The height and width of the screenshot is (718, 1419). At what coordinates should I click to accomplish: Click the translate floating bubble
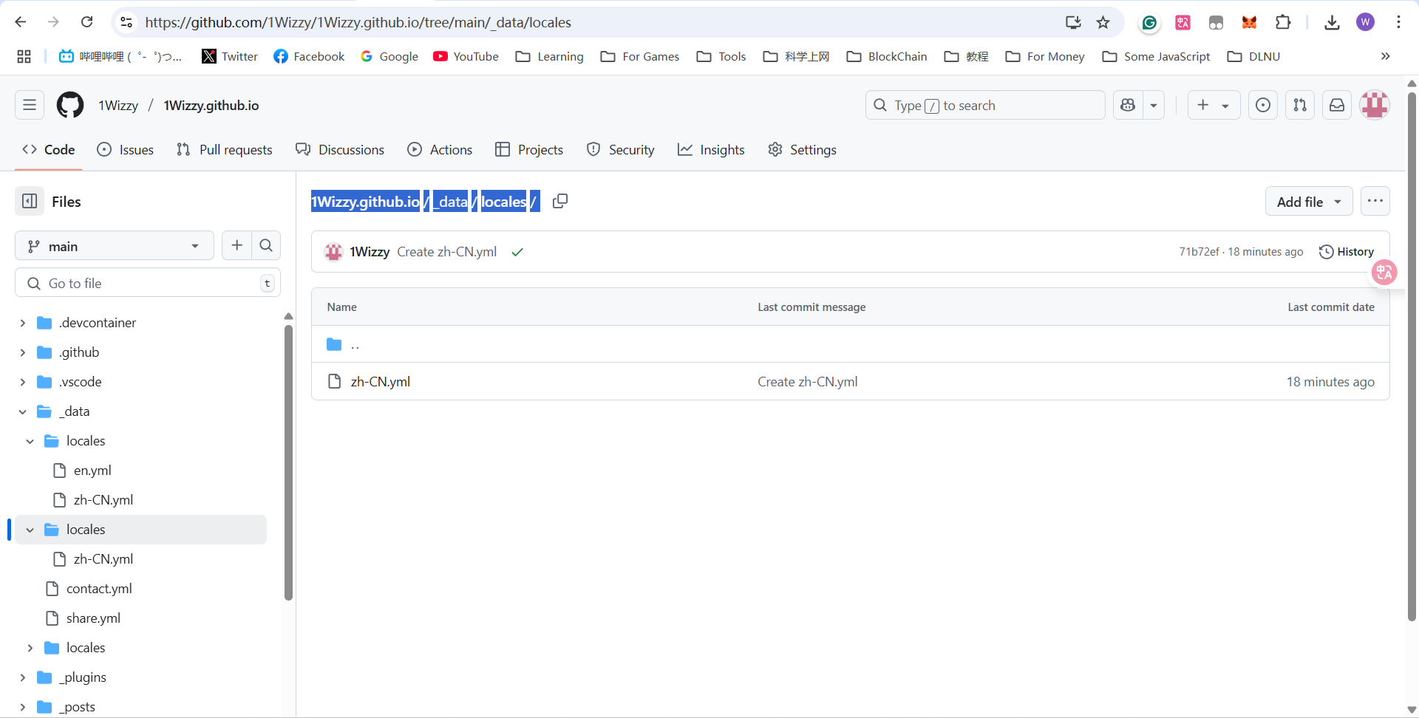click(x=1384, y=272)
